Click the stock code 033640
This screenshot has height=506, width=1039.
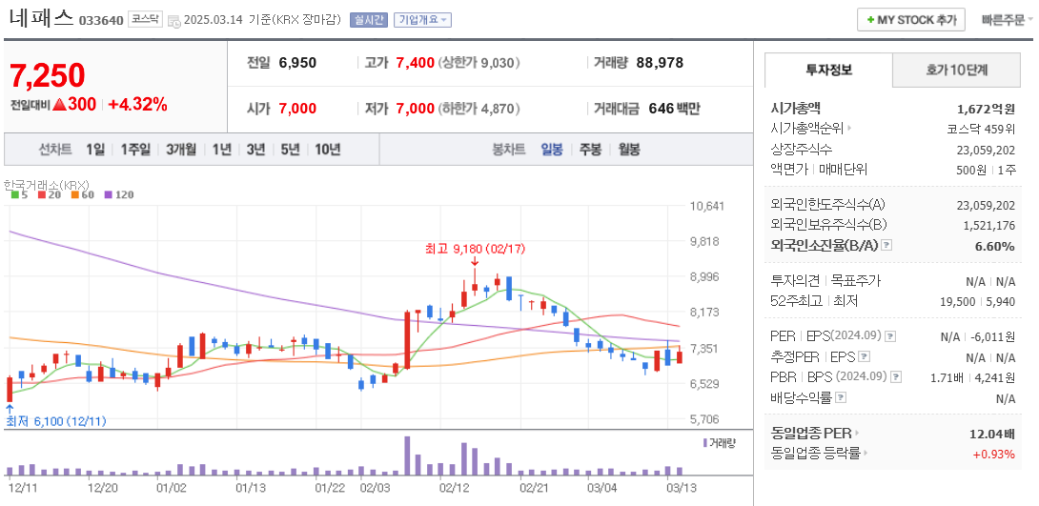tap(101, 20)
